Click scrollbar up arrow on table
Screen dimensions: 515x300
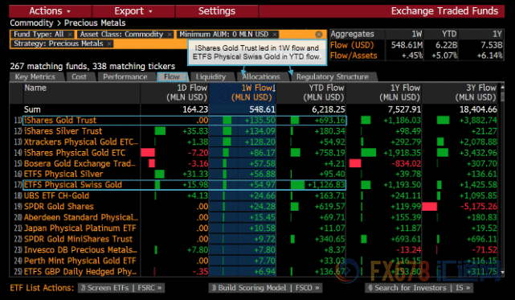pos(502,87)
